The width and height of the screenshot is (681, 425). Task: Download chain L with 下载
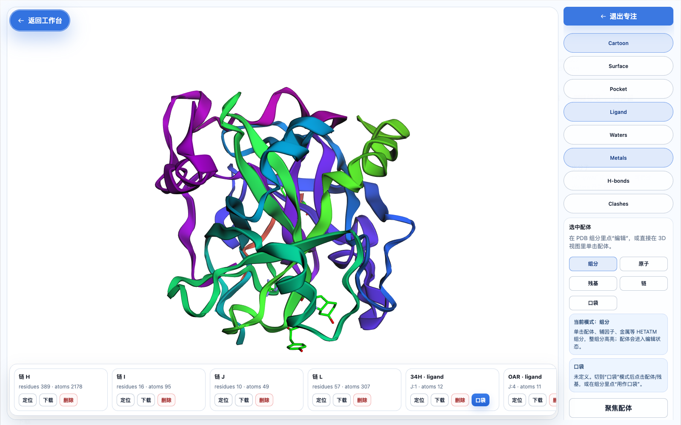(342, 400)
